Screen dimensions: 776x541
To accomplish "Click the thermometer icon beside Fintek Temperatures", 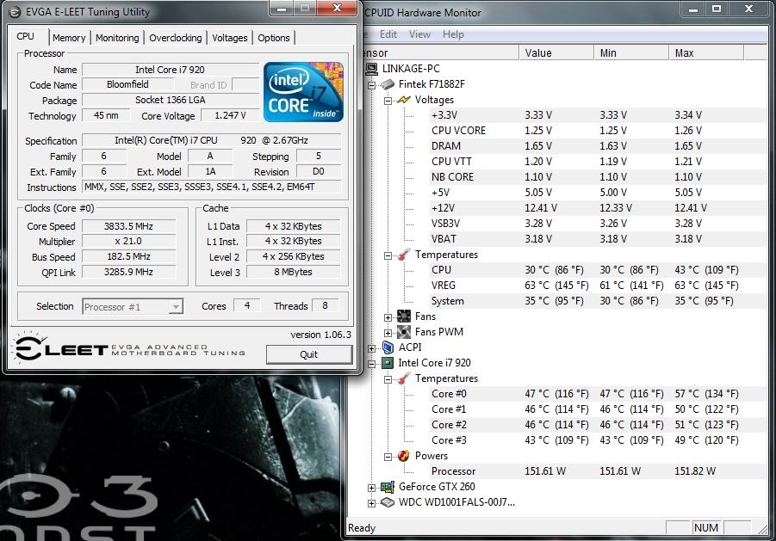I will point(403,255).
